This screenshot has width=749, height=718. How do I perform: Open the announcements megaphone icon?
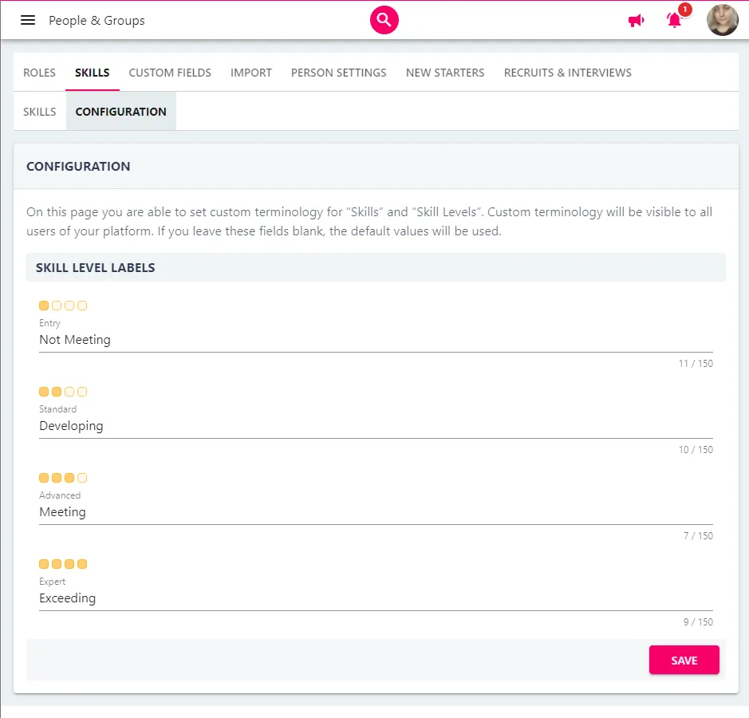[x=636, y=21]
